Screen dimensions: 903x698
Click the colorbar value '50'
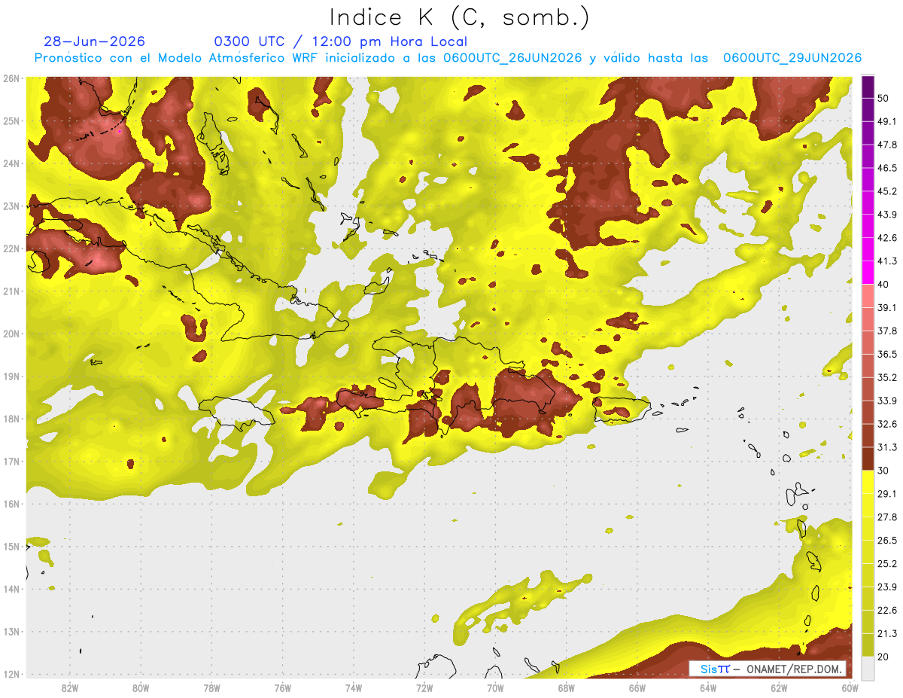[x=883, y=98]
